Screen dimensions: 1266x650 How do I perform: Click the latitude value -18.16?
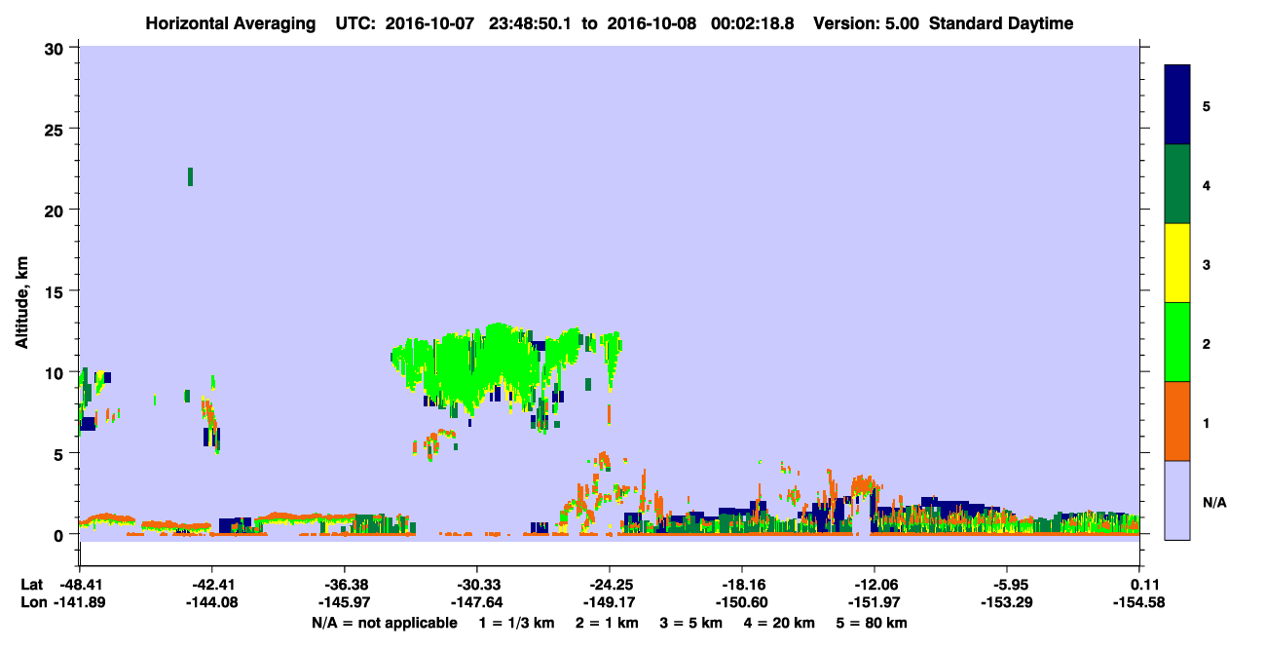coord(742,585)
